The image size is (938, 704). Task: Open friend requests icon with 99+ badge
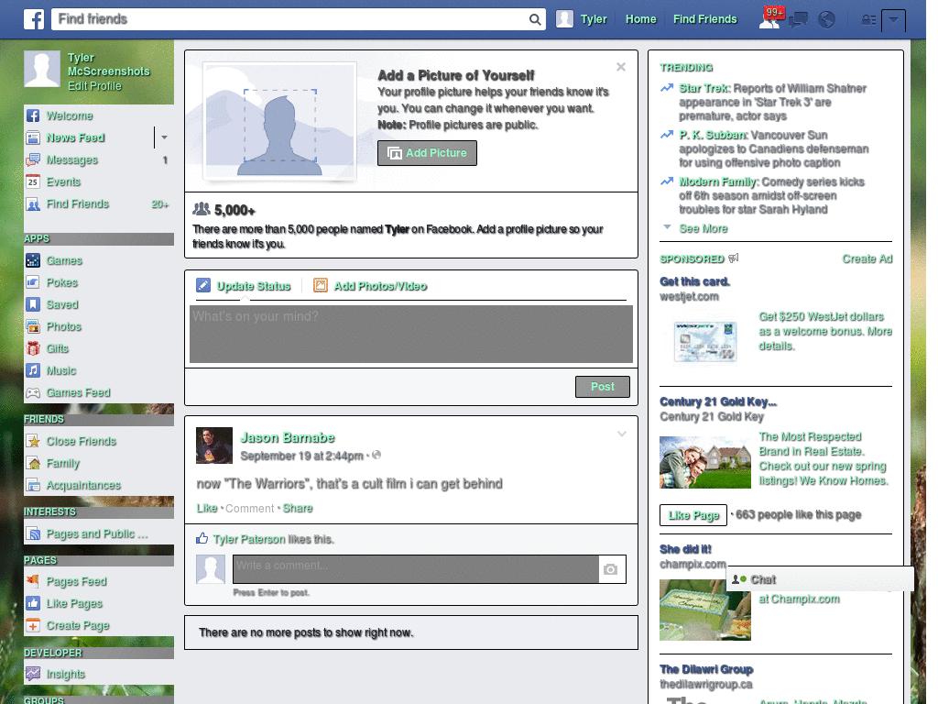(x=769, y=19)
